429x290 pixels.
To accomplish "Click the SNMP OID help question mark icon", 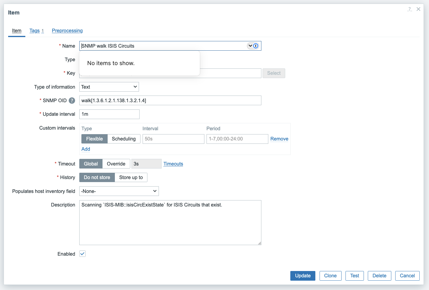I will tap(72, 101).
